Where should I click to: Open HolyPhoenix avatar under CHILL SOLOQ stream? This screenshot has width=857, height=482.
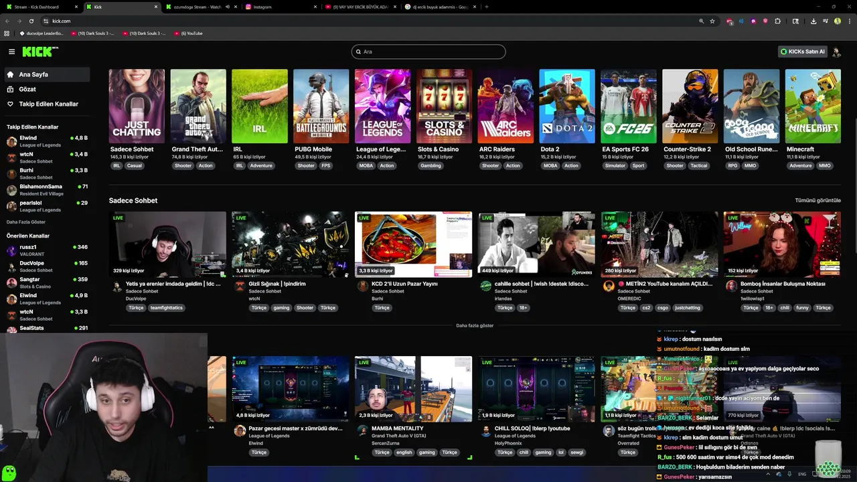(x=485, y=431)
